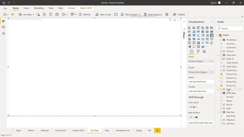Choose the Python visual icon
Image resolution: width=244 pixels, height=137 pixels.
[x=207, y=43]
